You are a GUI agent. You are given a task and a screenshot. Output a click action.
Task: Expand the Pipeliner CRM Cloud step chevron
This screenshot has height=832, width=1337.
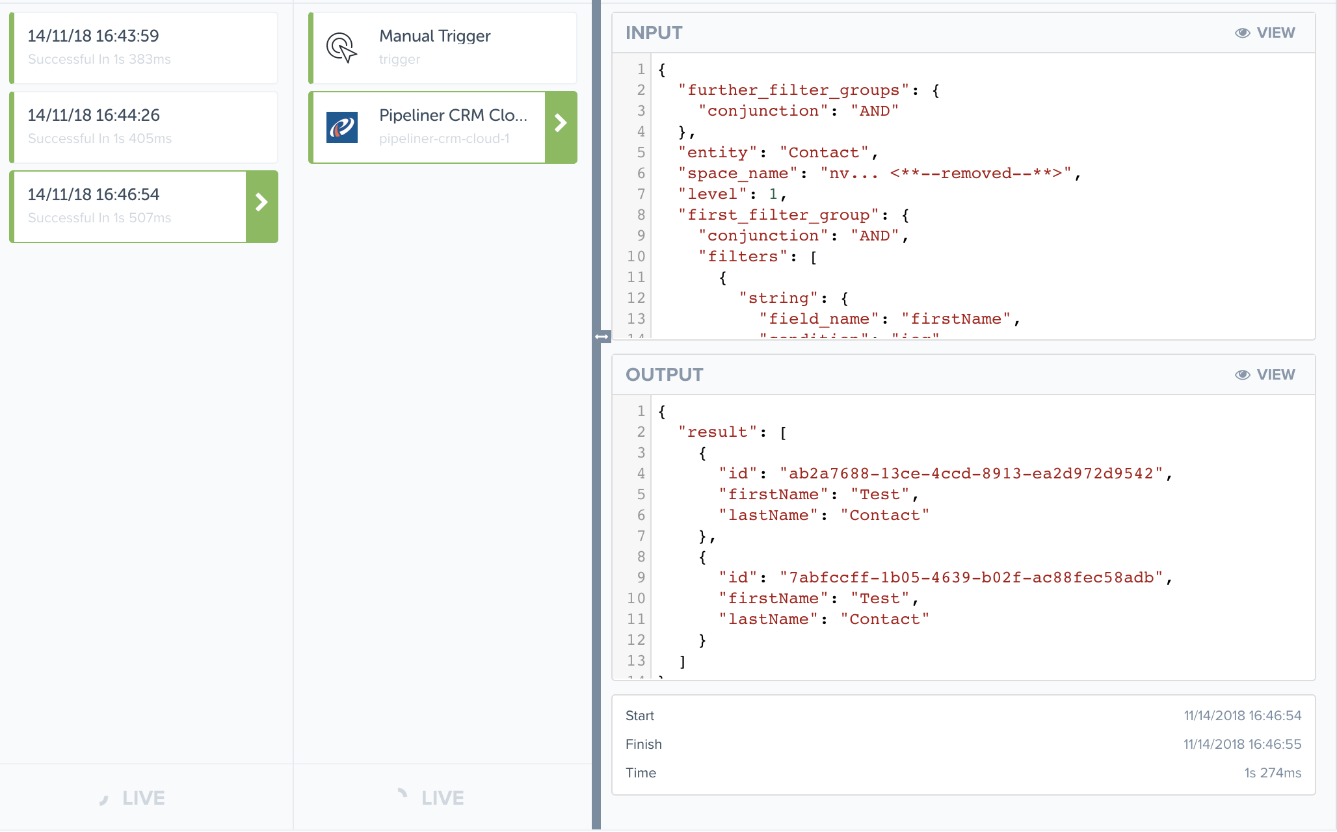[561, 123]
